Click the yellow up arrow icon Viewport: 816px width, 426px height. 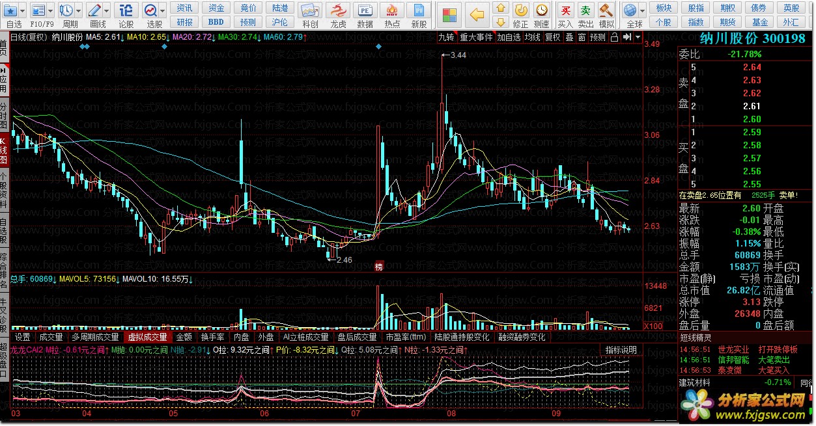[500, 8]
